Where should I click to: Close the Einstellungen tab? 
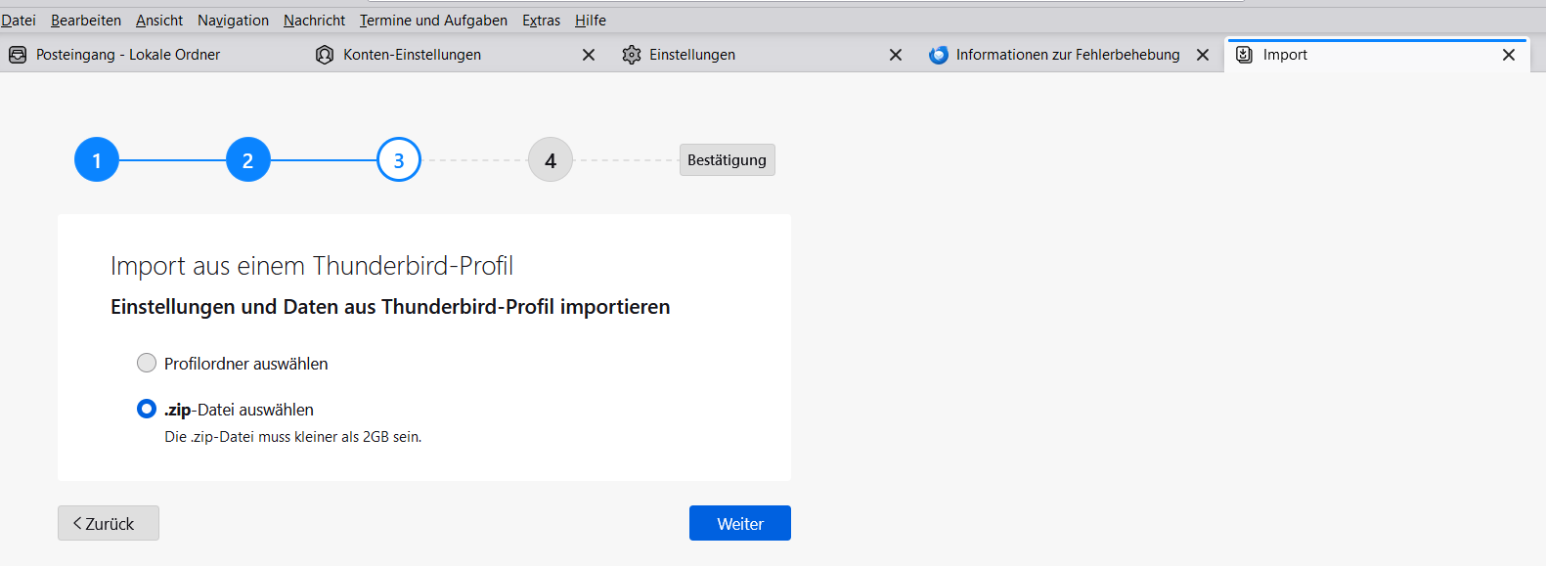point(896,55)
